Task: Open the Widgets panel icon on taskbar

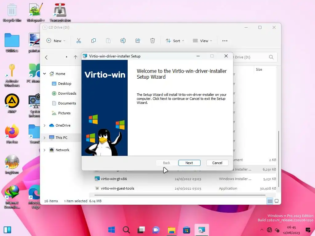Action: tap(7, 230)
